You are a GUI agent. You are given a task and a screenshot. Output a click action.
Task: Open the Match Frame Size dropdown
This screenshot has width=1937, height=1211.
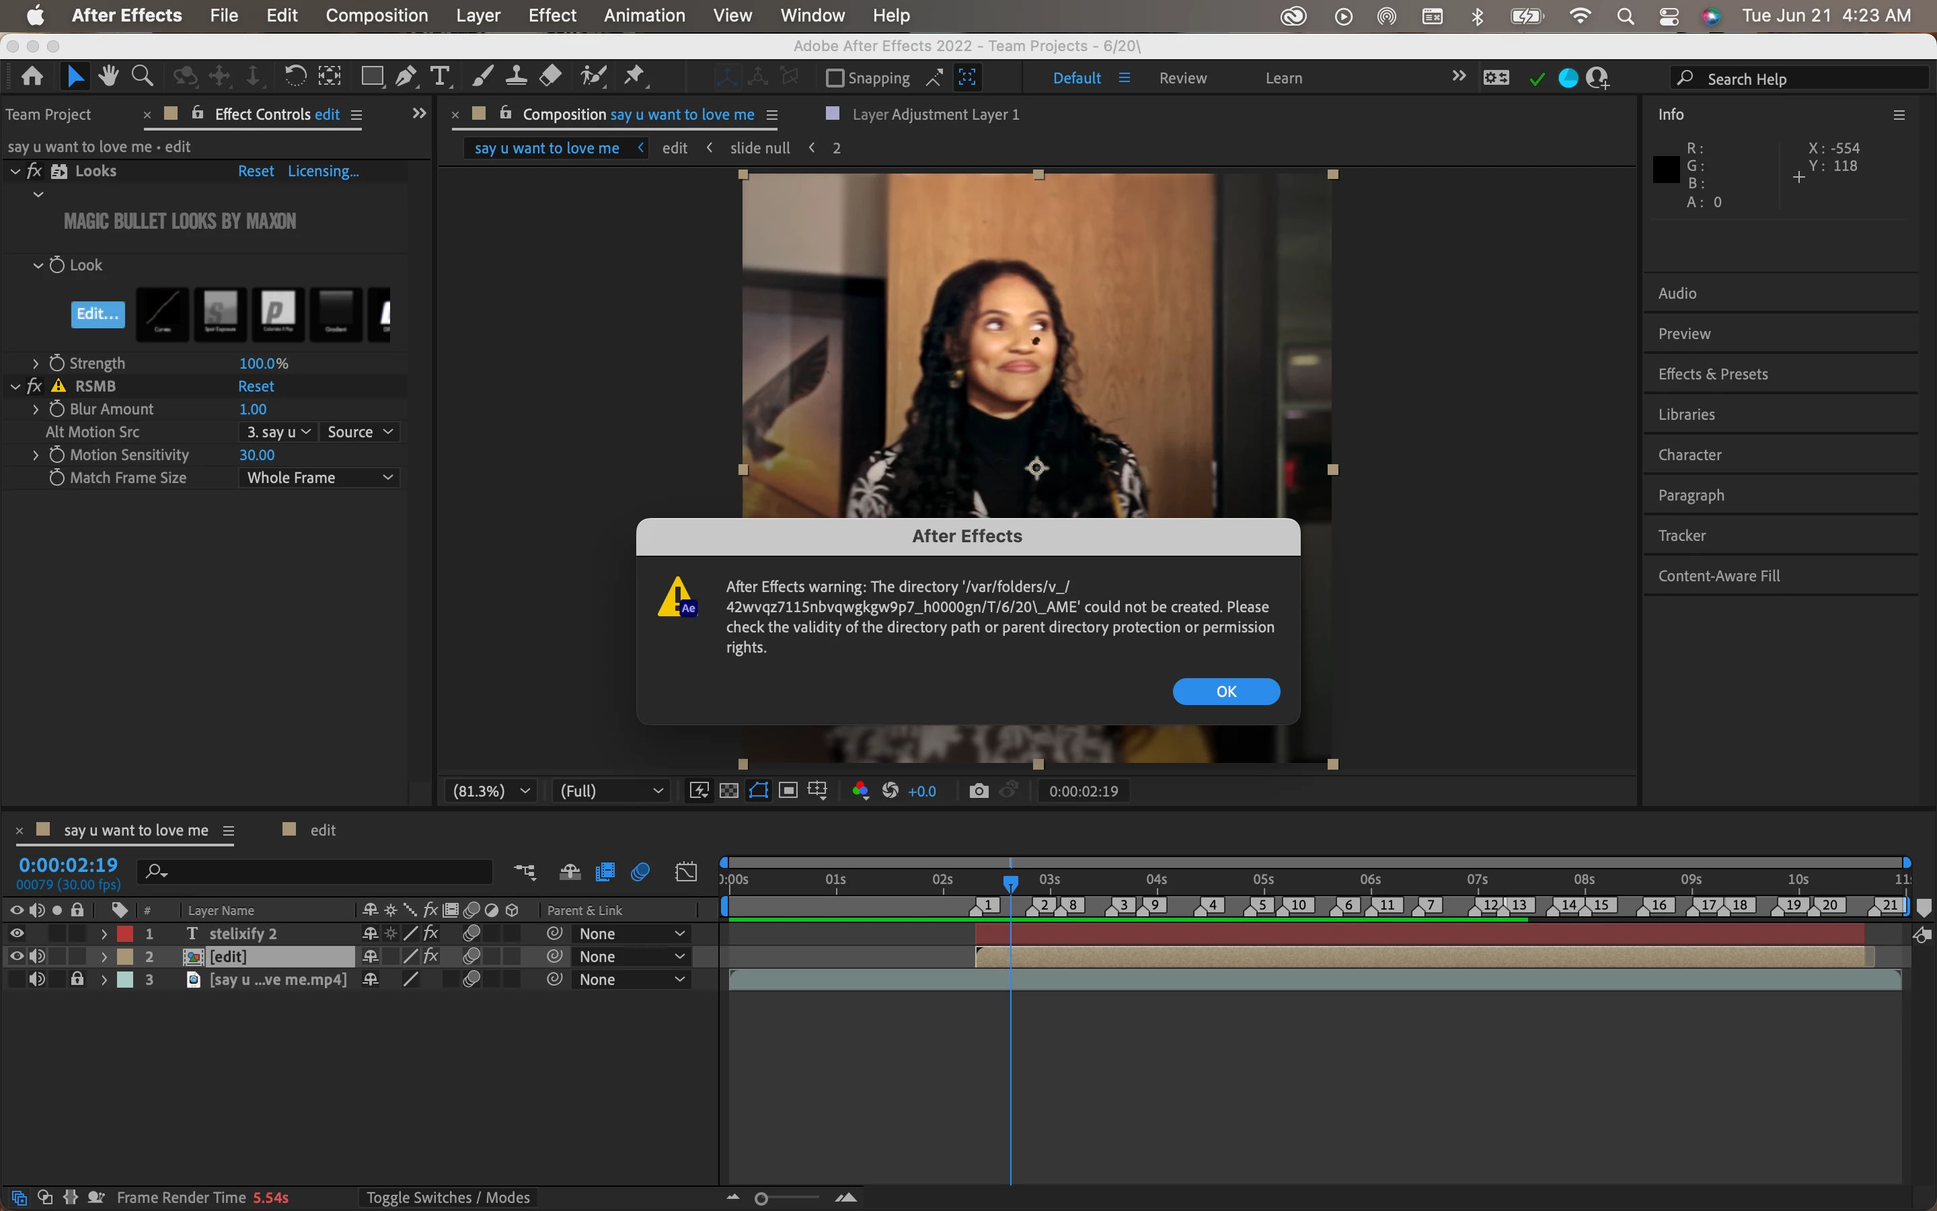[x=319, y=478]
